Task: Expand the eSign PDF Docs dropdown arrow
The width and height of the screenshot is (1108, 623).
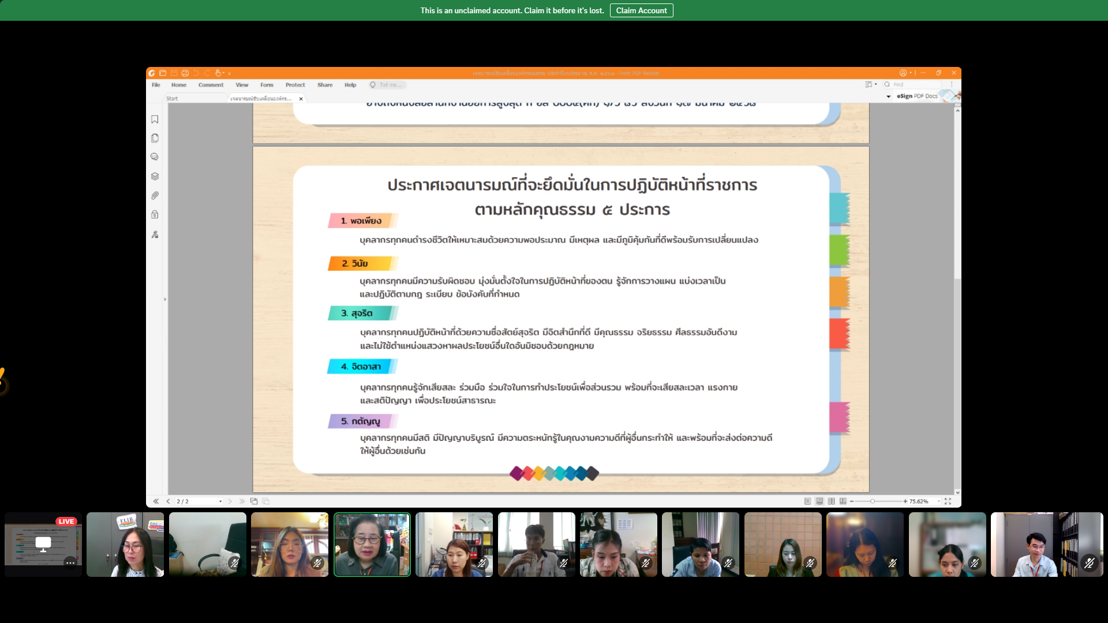Action: pyautogui.click(x=889, y=96)
